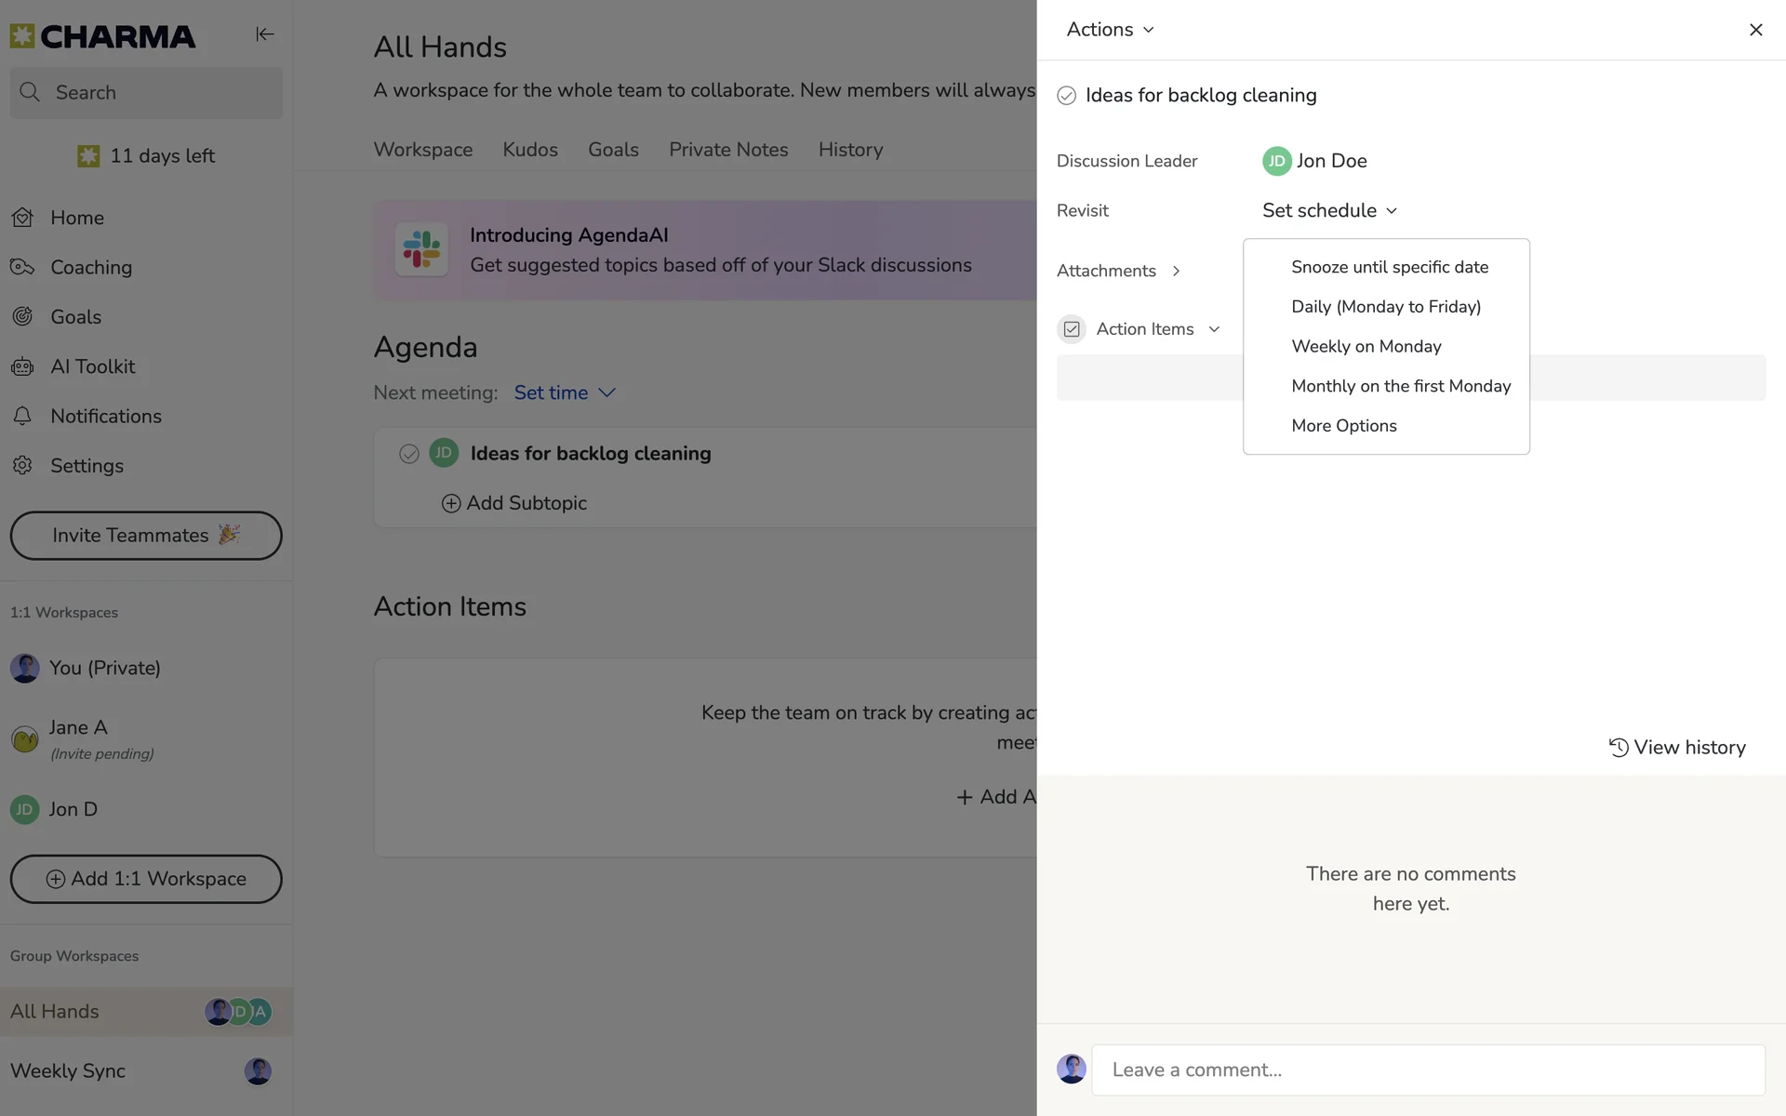The height and width of the screenshot is (1116, 1786).
Task: Open Settings gear icon in the sidebar
Action: tap(22, 465)
